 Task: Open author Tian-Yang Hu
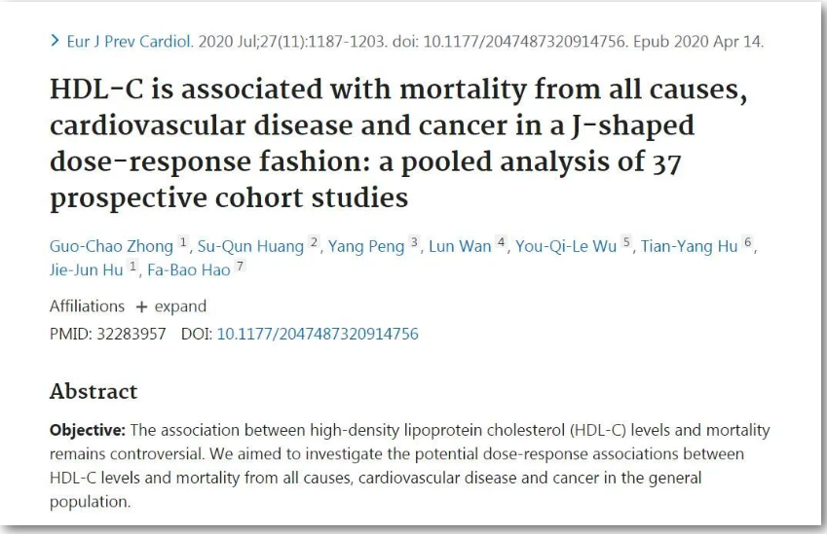pos(689,246)
